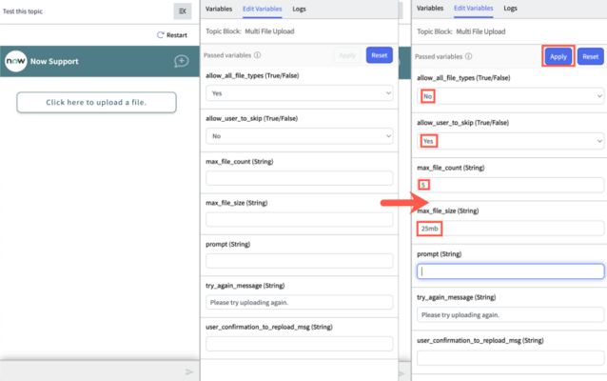Click the blue Apply button in right panel
The width and height of the screenshot is (607, 381).
(x=558, y=56)
